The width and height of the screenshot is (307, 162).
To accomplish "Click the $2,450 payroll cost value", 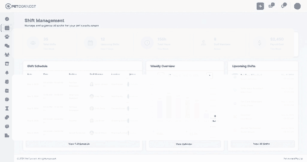I will click(277, 39).
